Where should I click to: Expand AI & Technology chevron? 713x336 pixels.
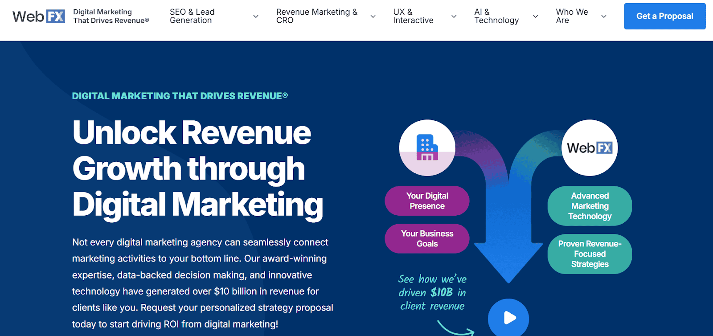coord(536,16)
